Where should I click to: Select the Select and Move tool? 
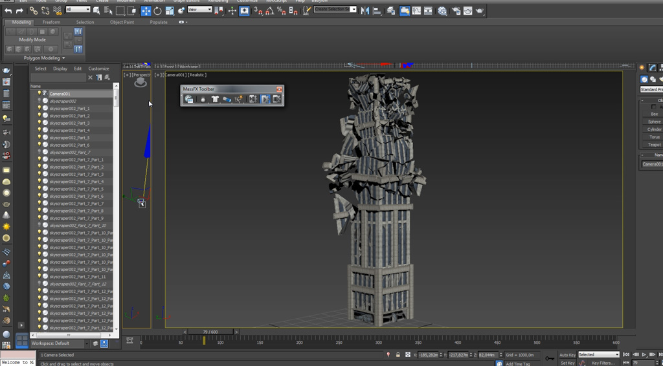146,11
